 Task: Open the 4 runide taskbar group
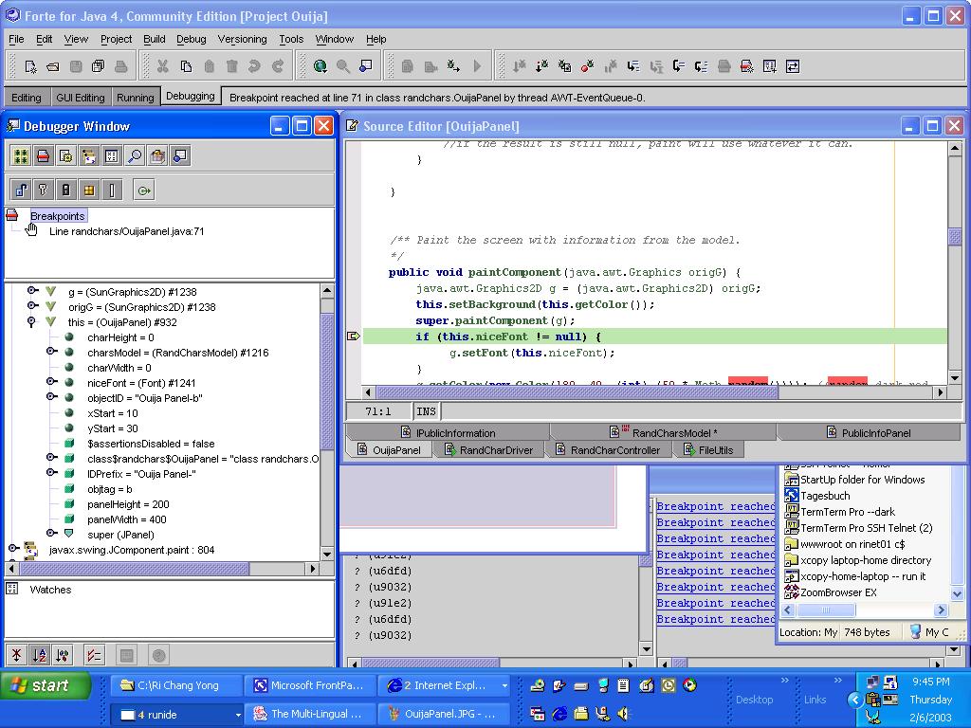point(175,715)
